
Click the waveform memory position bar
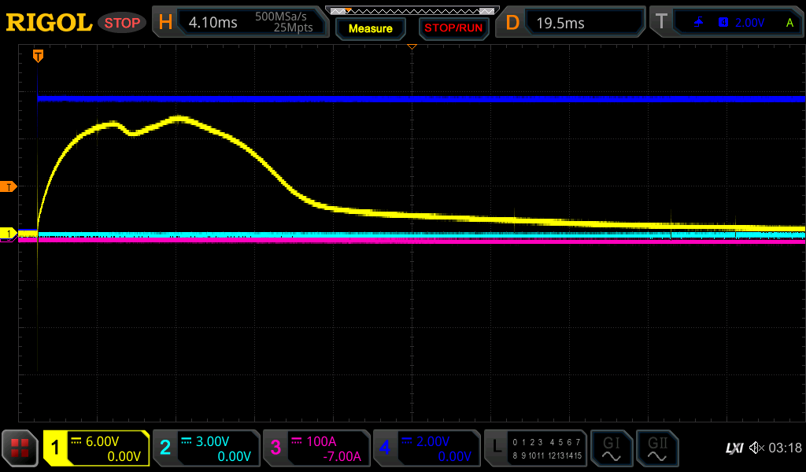point(411,11)
